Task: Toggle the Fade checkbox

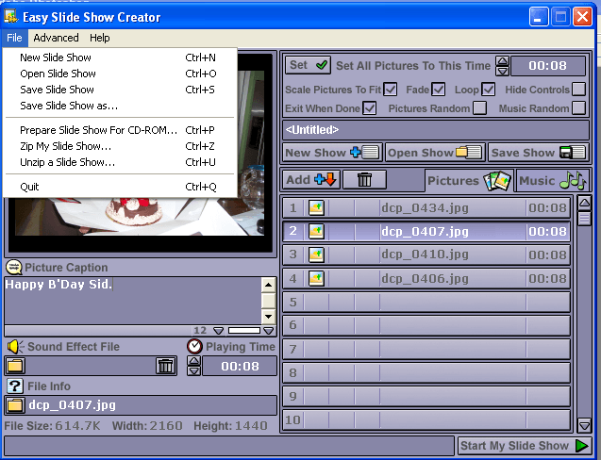Action: [438, 90]
